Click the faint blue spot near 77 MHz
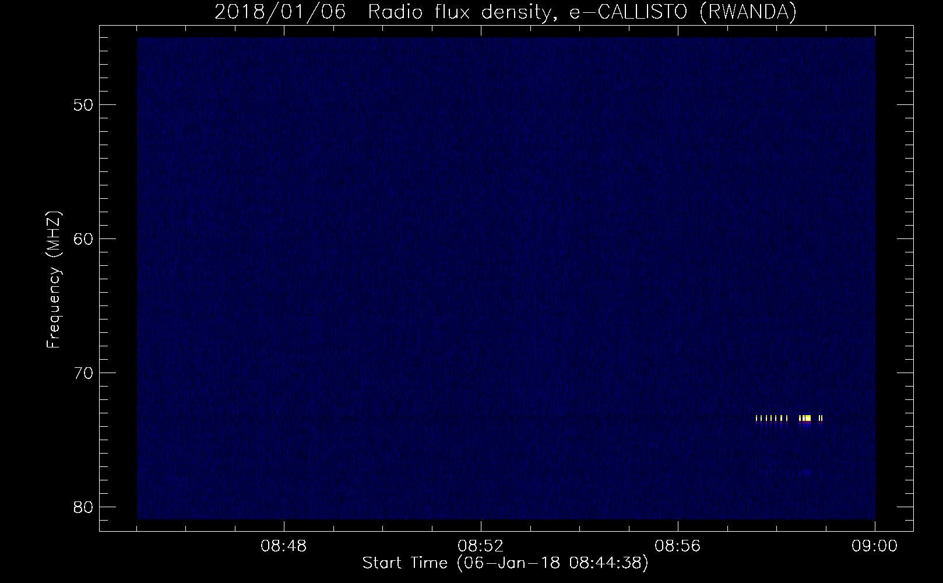Screen dimensions: 943x583 pyautogui.click(x=807, y=472)
